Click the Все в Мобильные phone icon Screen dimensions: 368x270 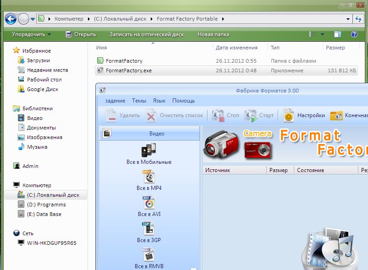(149, 150)
